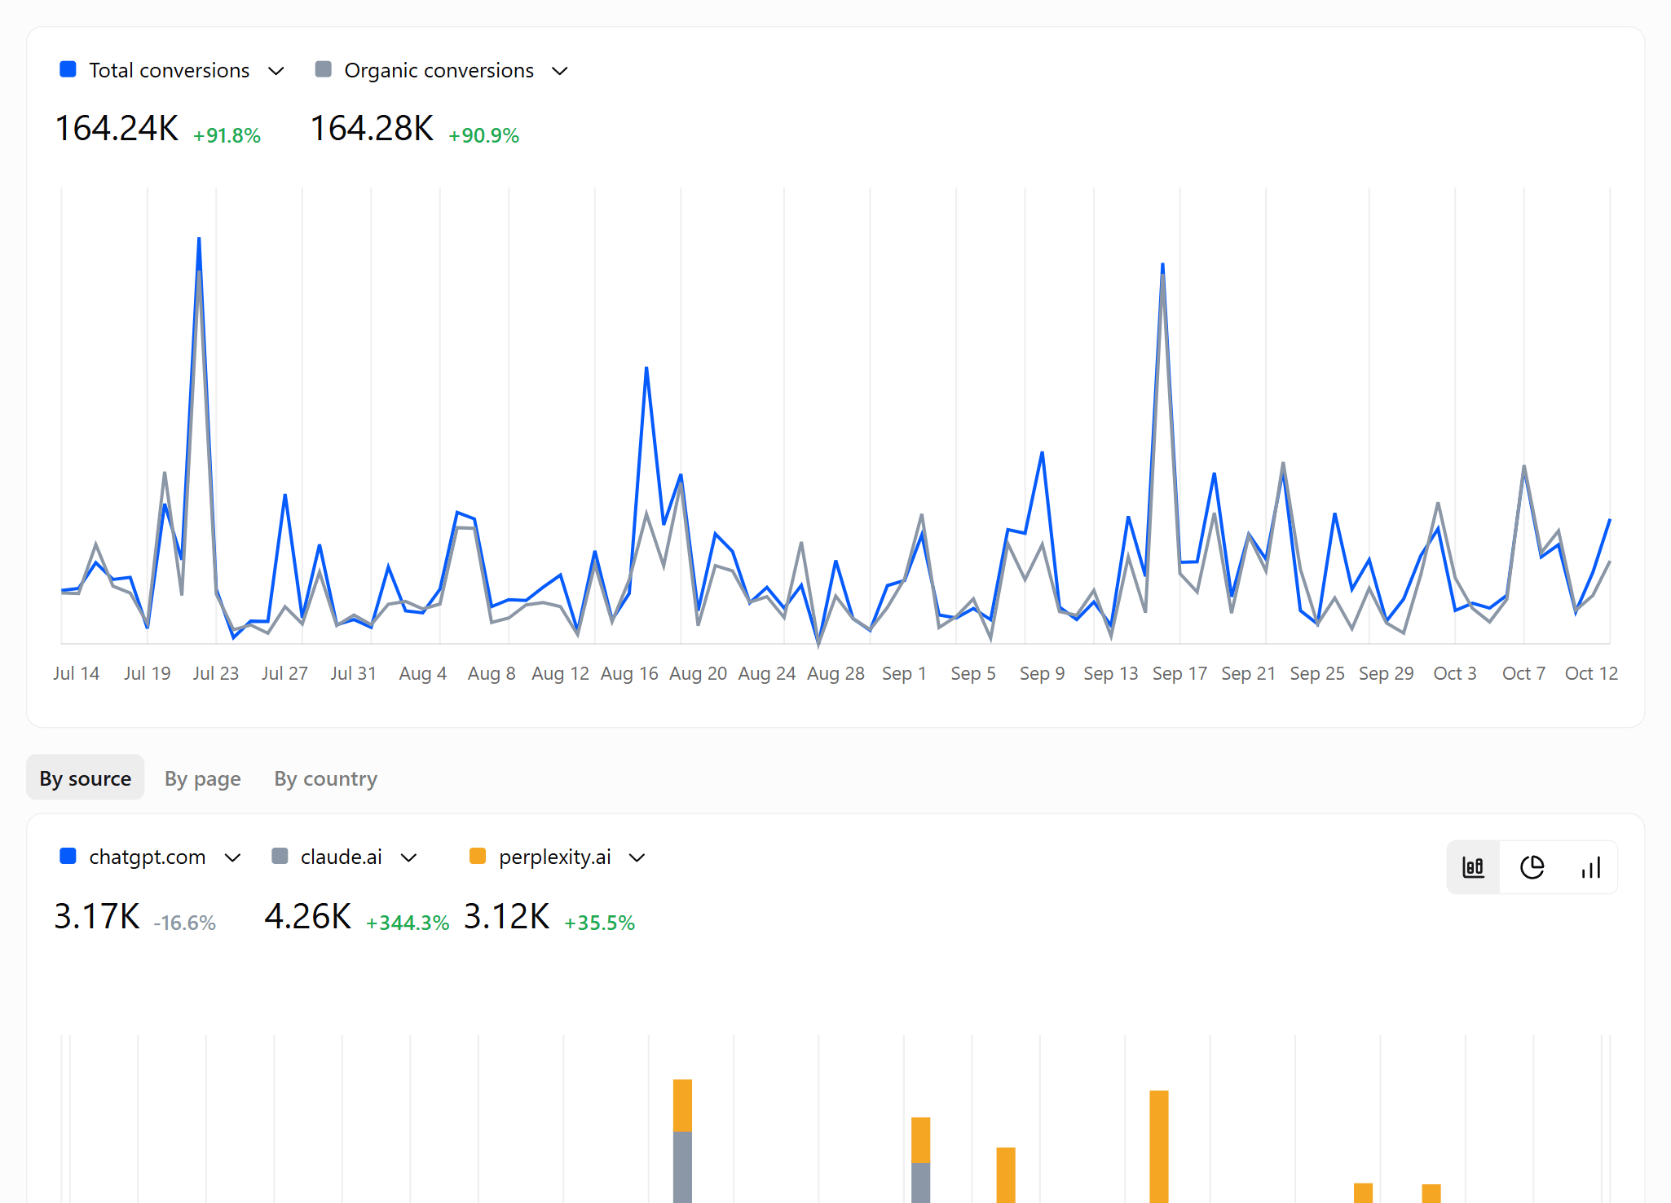Expand perplexity.ai source dropdown

tap(637, 857)
